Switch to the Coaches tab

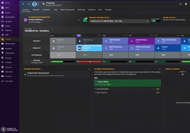tap(108, 10)
